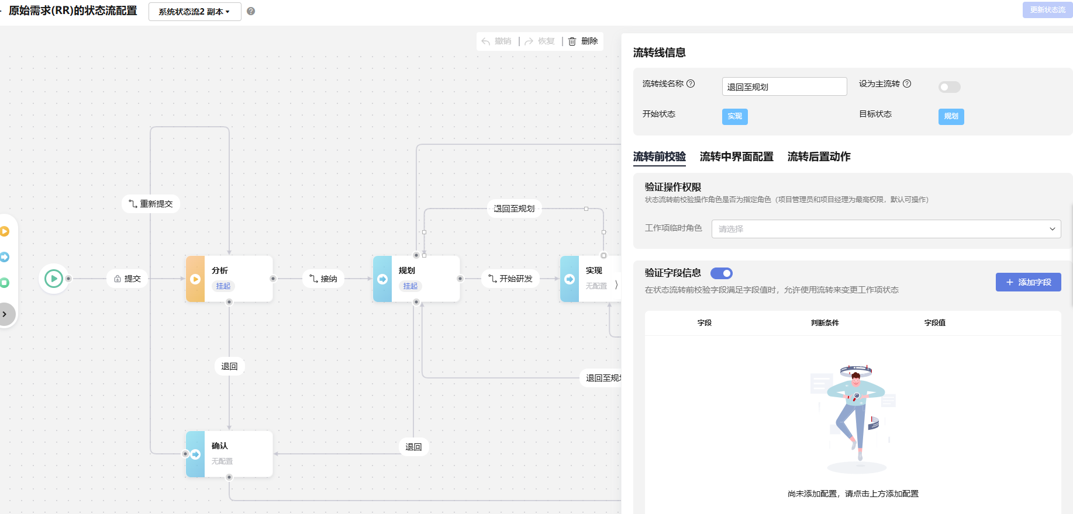Select the blue arrow icon of 确认 node

195,454
